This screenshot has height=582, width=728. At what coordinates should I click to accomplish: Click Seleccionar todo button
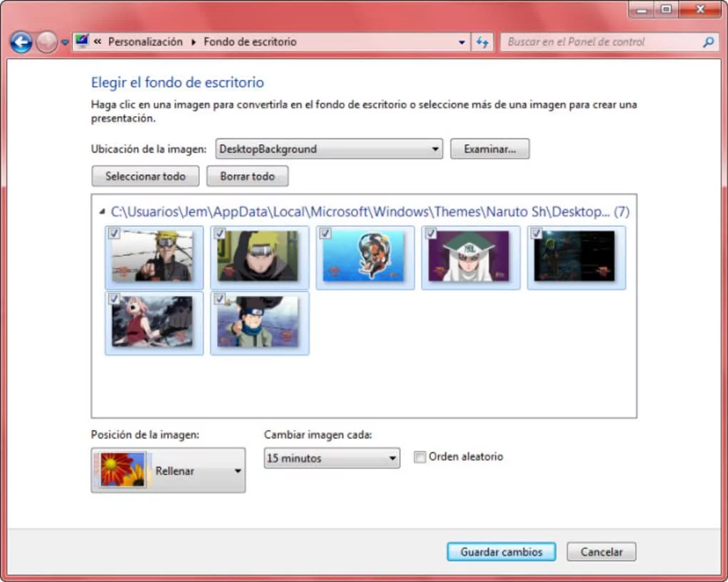tap(146, 176)
